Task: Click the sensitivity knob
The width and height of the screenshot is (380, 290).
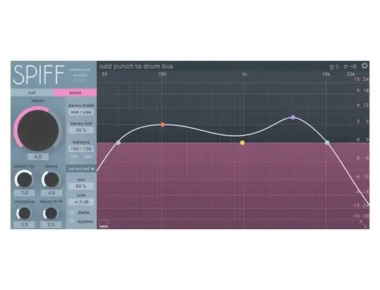Action: click(24, 180)
